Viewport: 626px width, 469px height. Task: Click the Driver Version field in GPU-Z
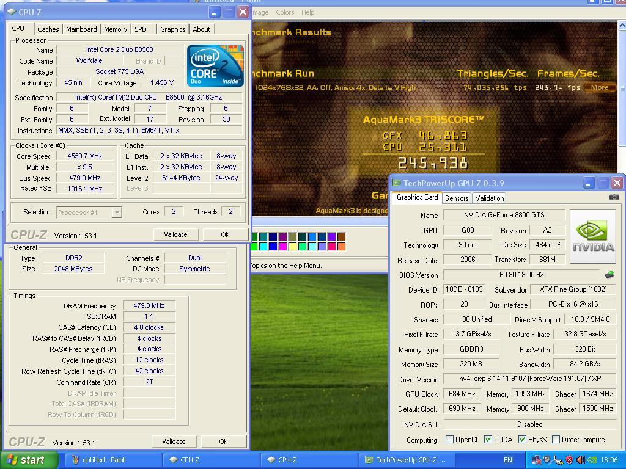(530, 379)
